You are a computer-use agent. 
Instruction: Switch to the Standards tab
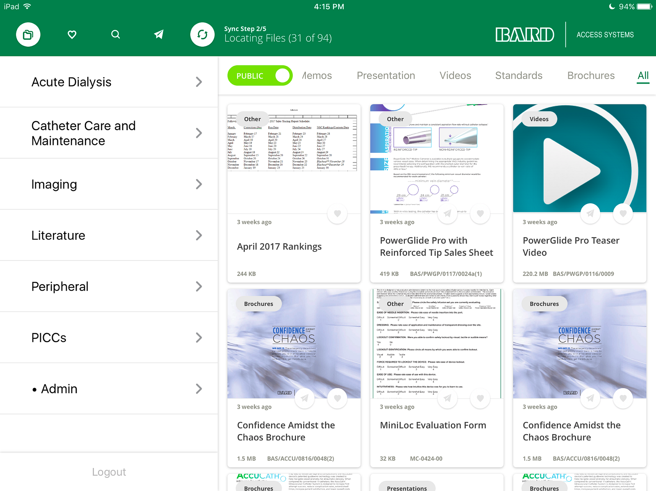click(x=519, y=76)
